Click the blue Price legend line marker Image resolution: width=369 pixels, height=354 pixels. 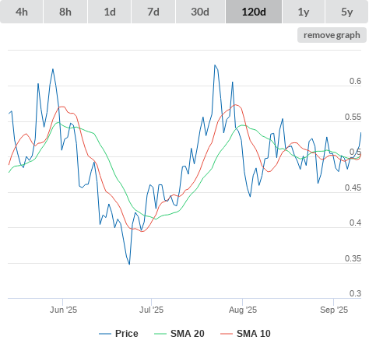click(105, 334)
